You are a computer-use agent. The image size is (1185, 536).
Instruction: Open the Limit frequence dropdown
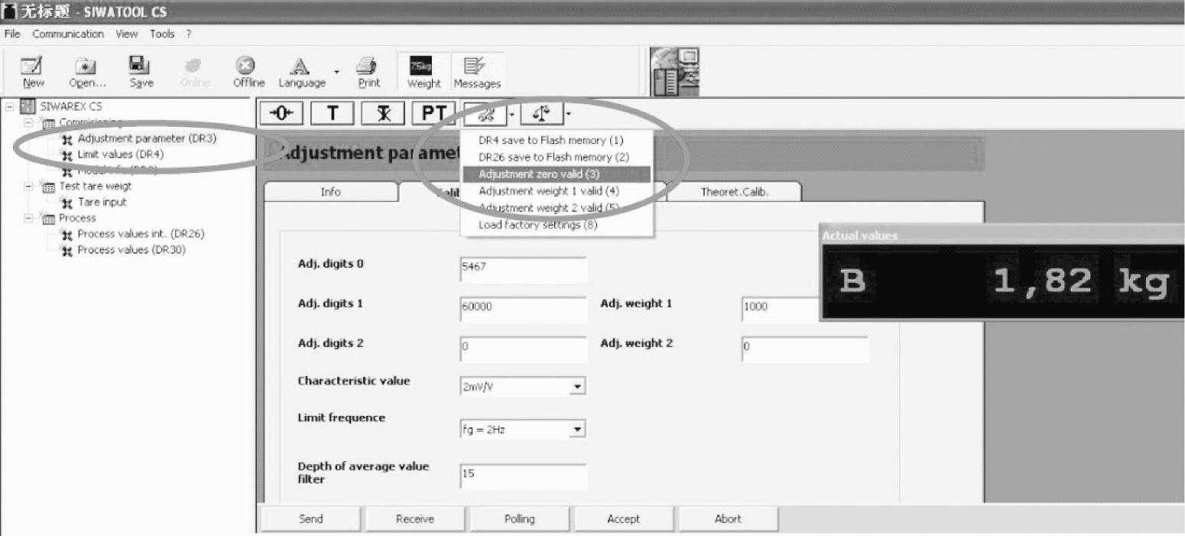579,430
